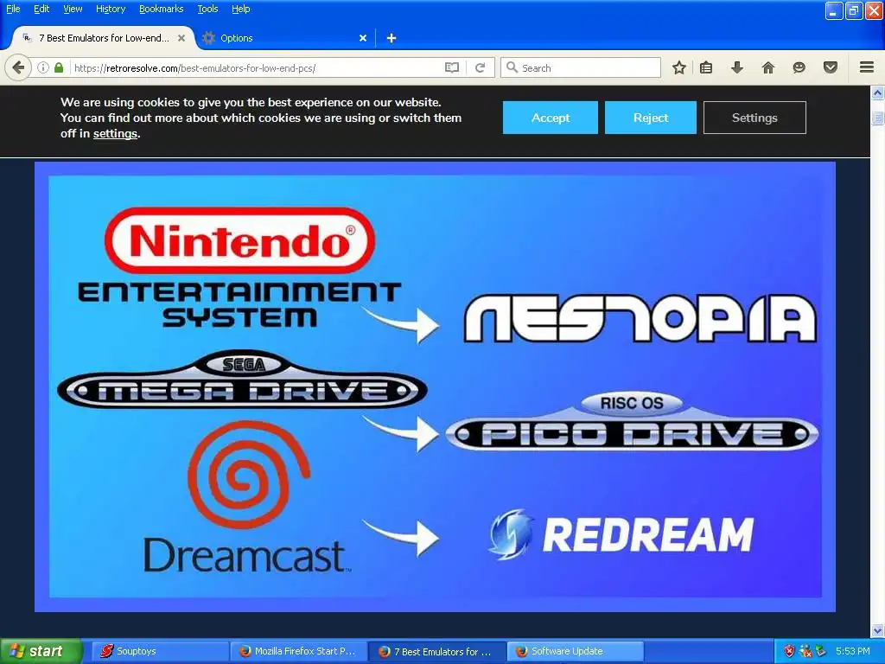This screenshot has width=885, height=664.
Task: Click the red shield security tray icon
Action: point(789,651)
